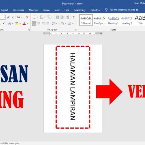Expand the Text Effects dropdown arrow

(x=13, y=24)
